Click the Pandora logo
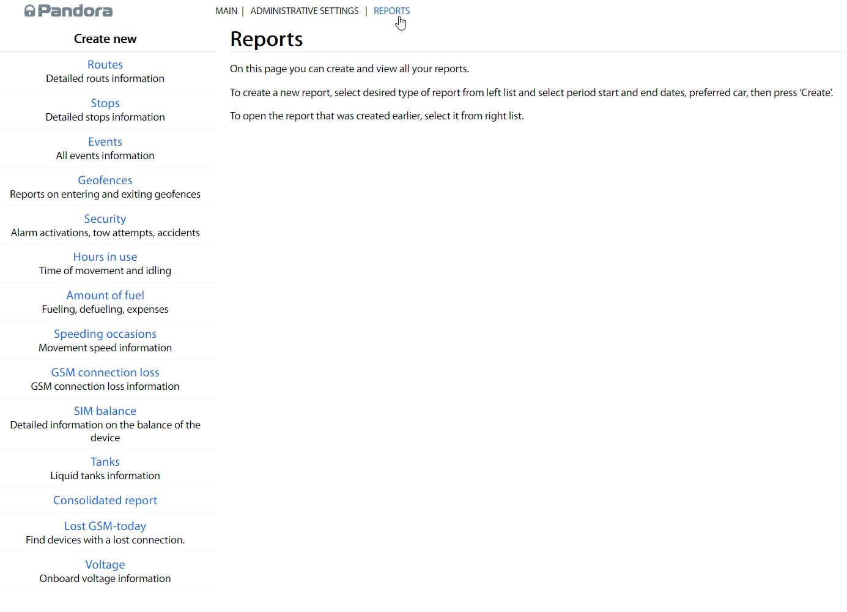This screenshot has width=847, height=612. click(x=68, y=11)
